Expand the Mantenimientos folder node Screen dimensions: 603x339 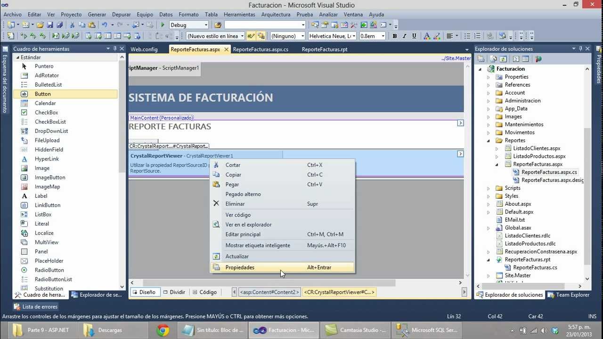point(488,124)
